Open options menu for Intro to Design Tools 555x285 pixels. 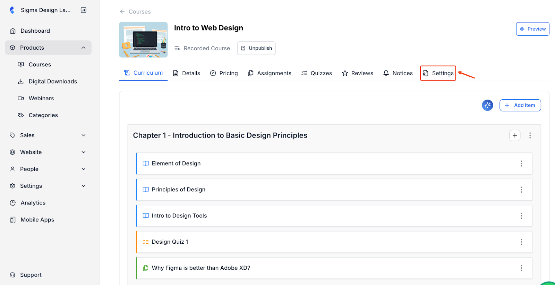tap(521, 216)
